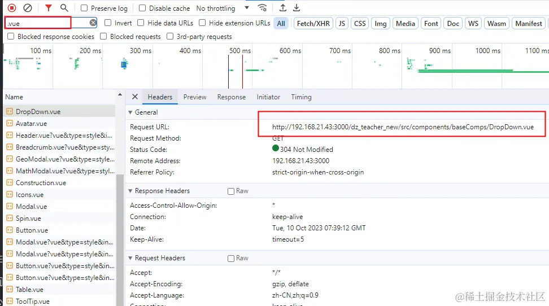Image resolution: width=549 pixels, height=306 pixels.
Task: Select Icons.vue file icon
Action: 10,194
